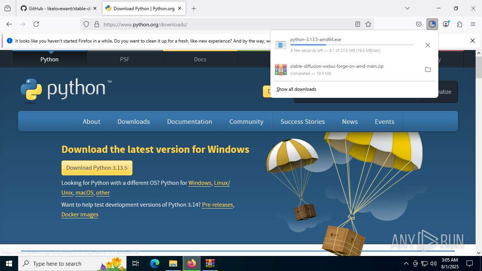This screenshot has width=482, height=271.
Task: Open Firefox View (recent browsing) icon
Action: point(8,8)
